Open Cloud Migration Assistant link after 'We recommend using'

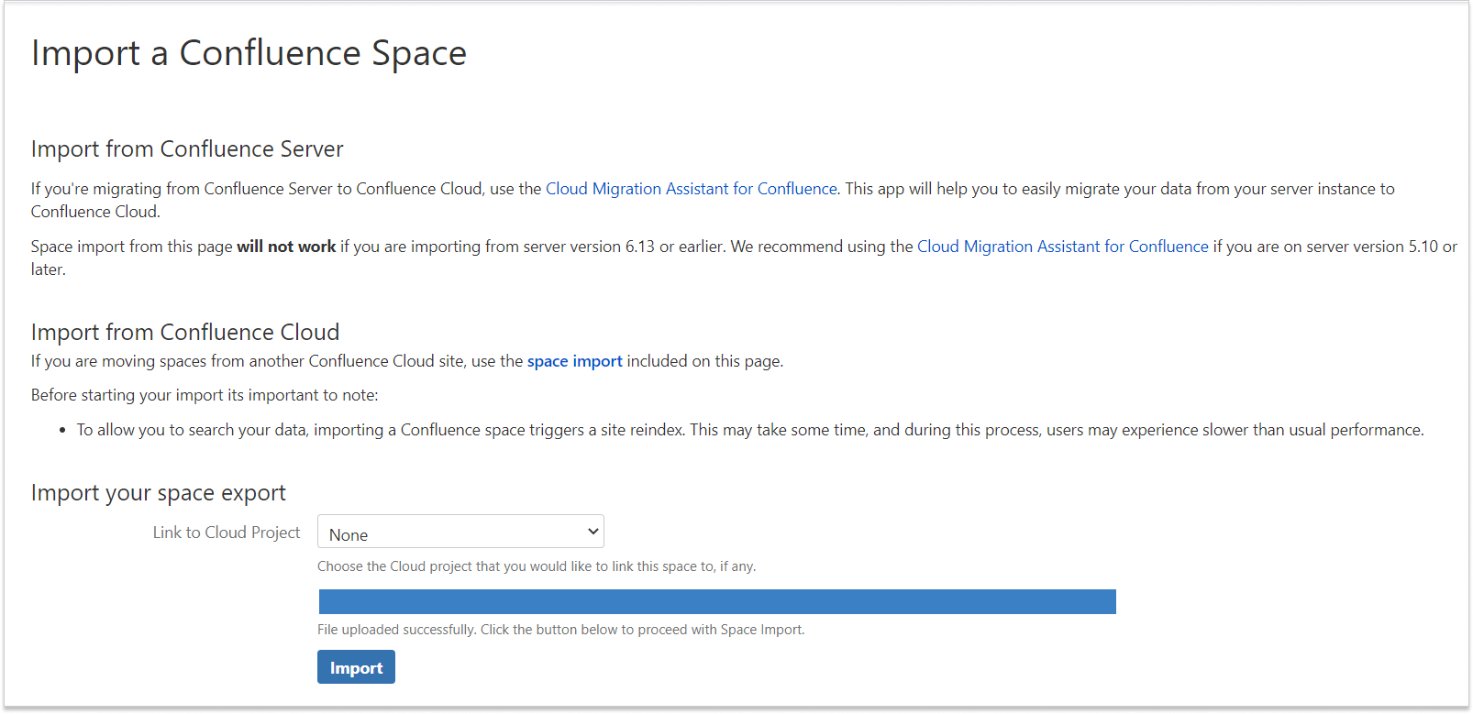pos(1062,247)
